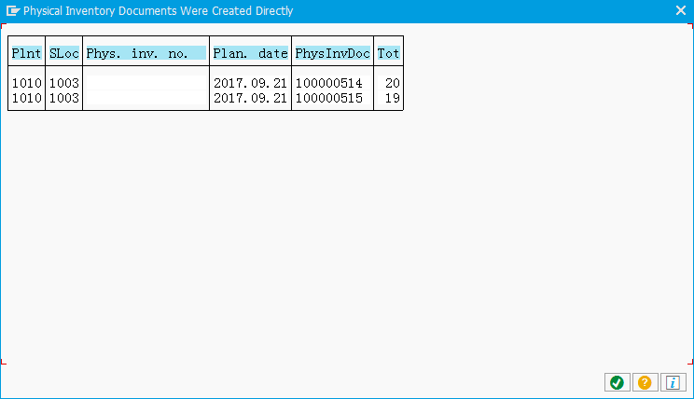Select the Plnt column header
This screenshot has height=399, width=694.
(26, 53)
